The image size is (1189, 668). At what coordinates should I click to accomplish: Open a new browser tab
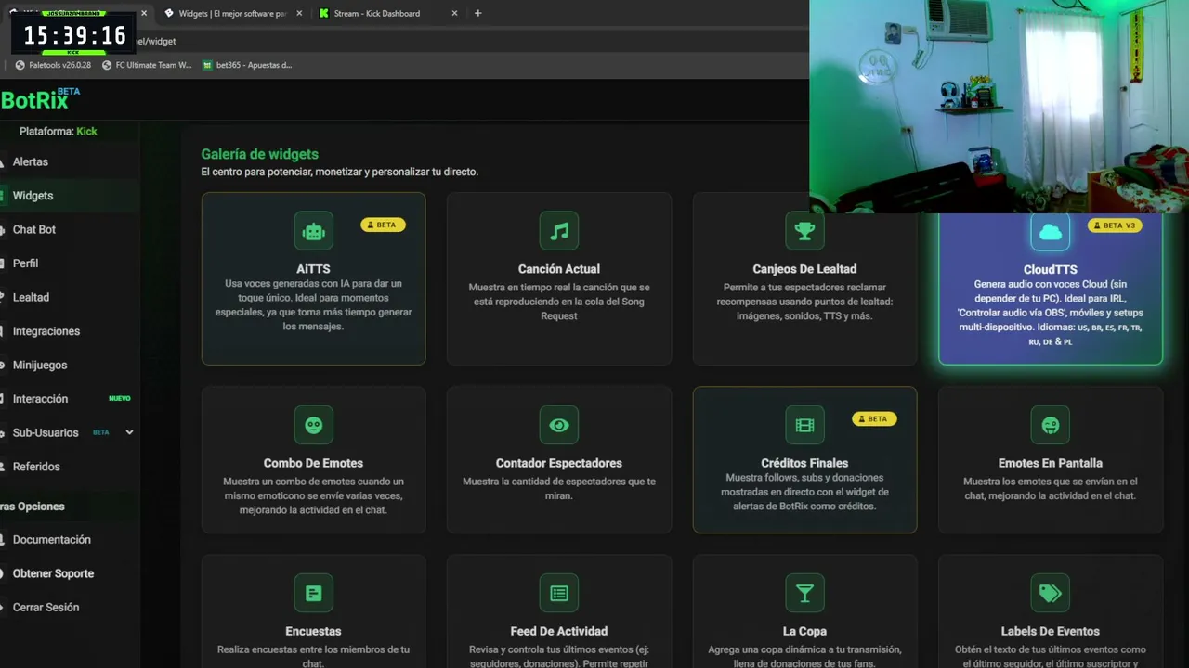coord(477,13)
